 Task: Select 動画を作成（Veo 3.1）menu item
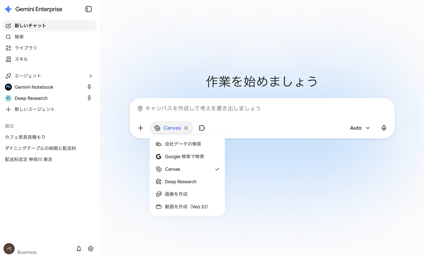[x=187, y=207]
